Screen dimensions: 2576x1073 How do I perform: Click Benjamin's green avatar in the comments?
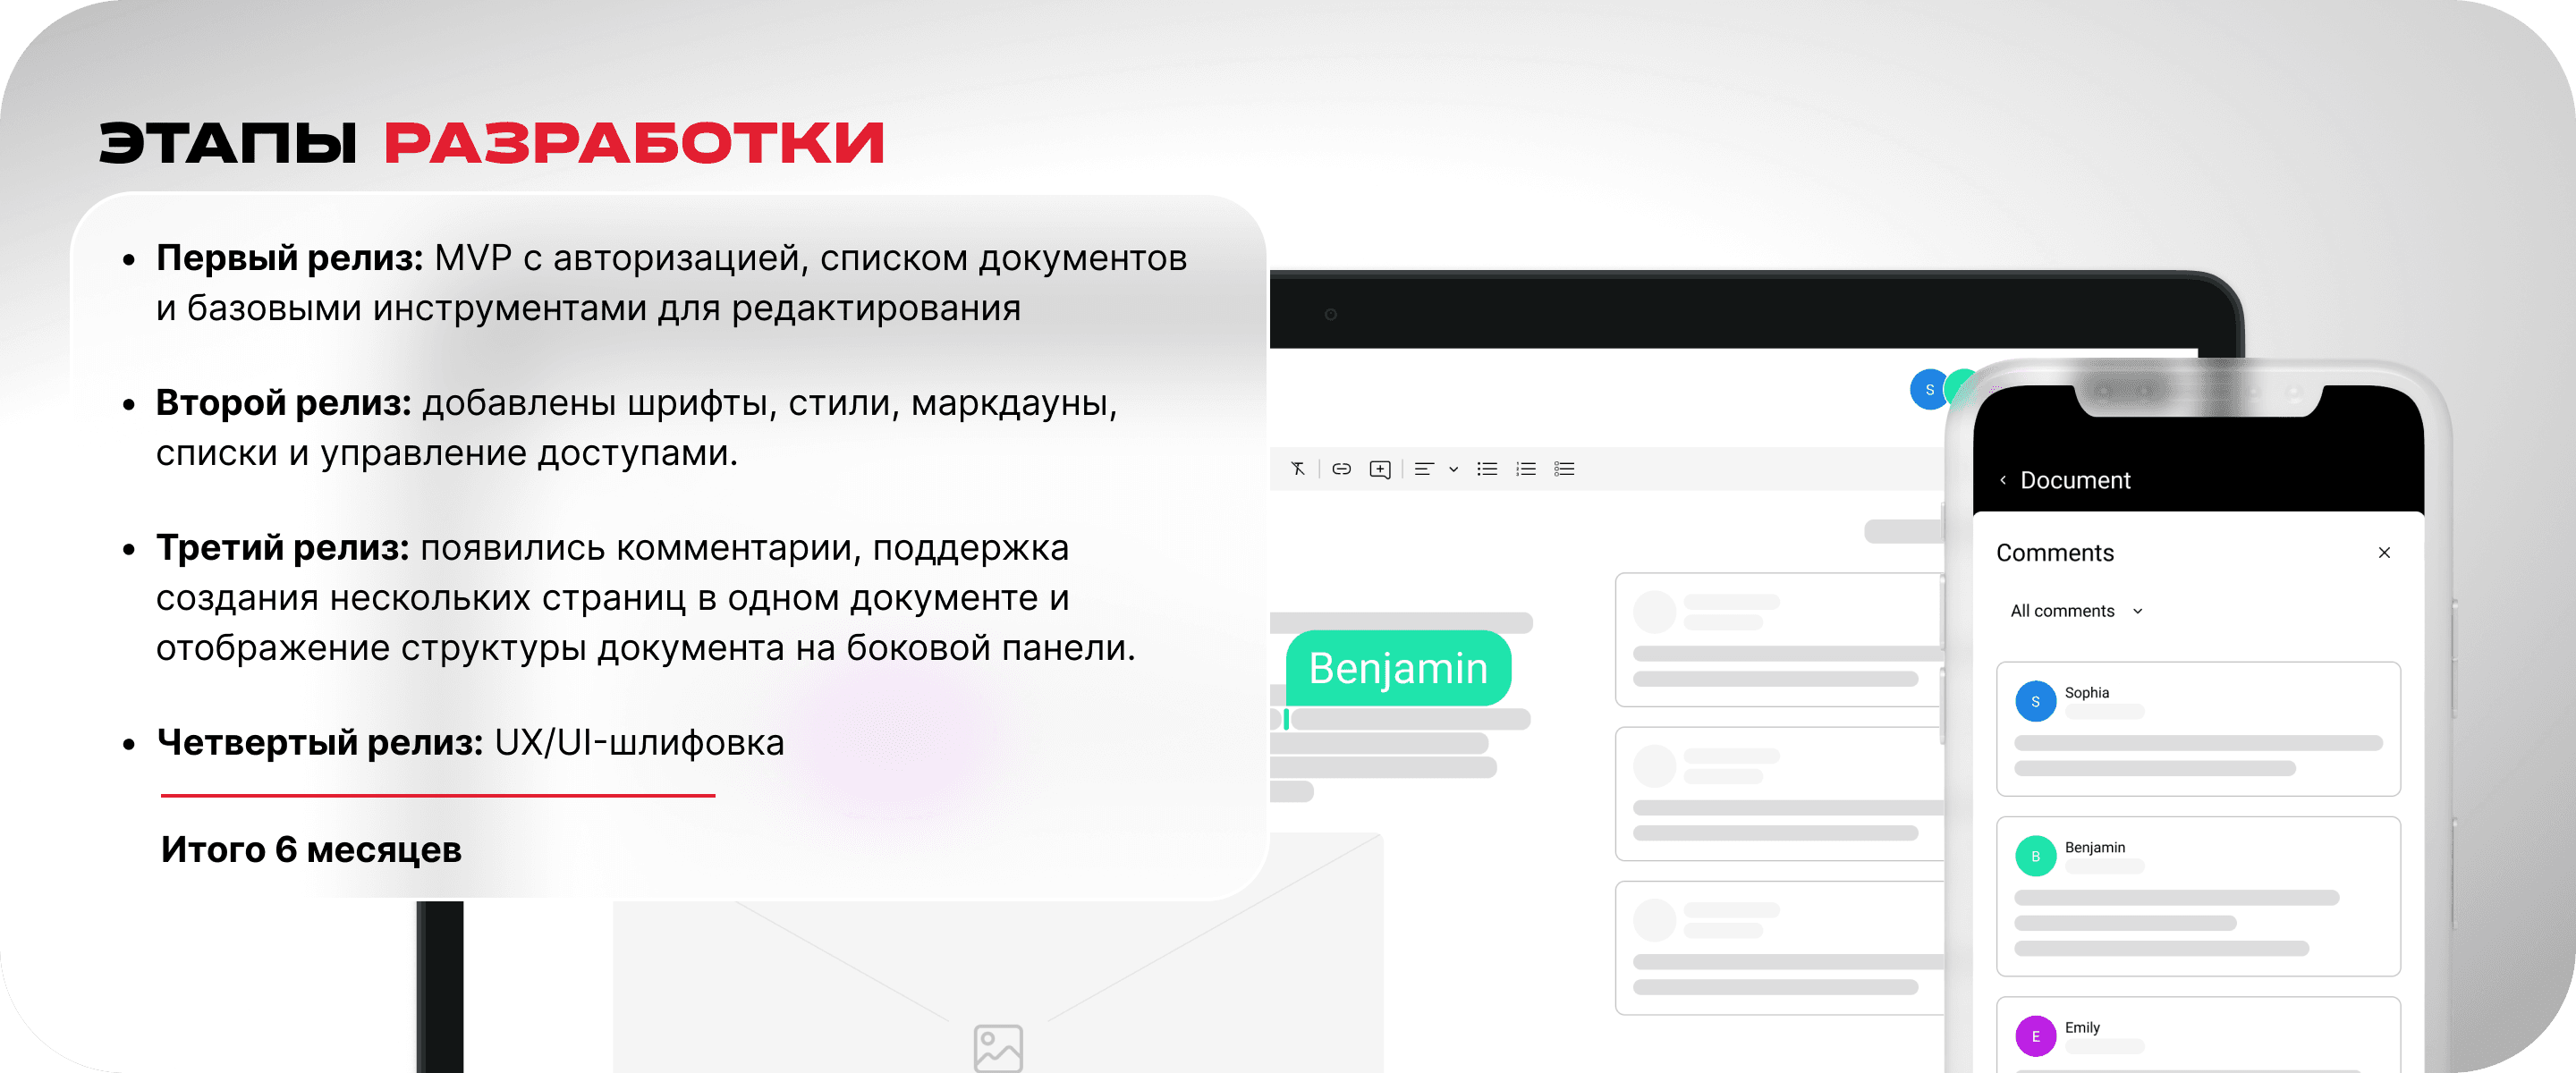2035,857
